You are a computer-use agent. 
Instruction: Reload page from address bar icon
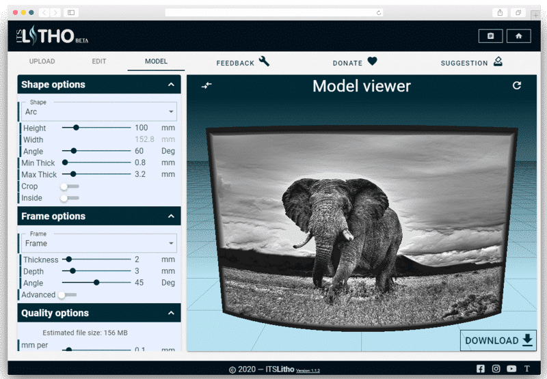(379, 13)
